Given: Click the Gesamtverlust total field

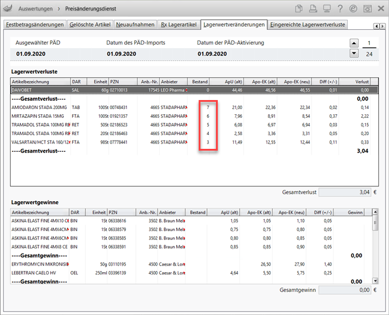Looking at the screenshot, I should coord(345,192).
